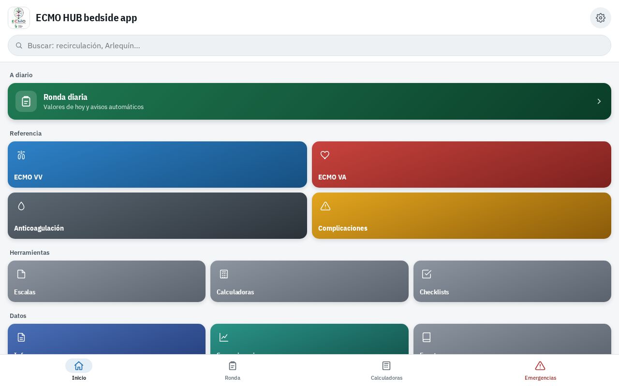Click the document icon on Escalas card
Viewport: 619px width, 386px height.
[21, 274]
